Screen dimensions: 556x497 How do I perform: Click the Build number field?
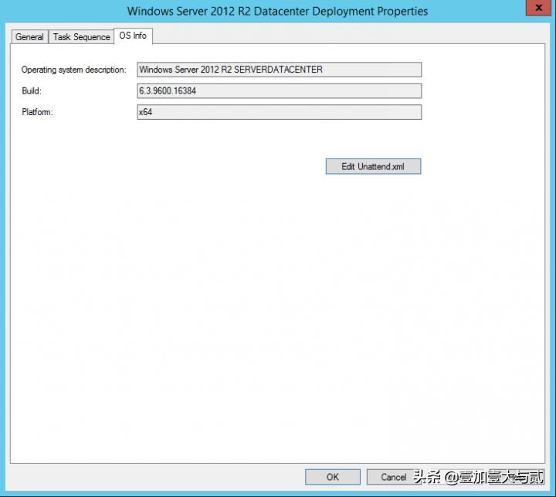coord(279,91)
